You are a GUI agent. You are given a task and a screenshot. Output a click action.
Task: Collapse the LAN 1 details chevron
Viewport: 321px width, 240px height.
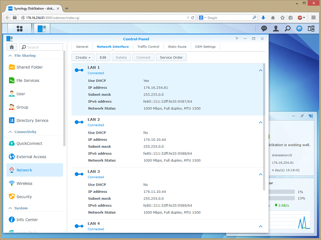(x=261, y=71)
